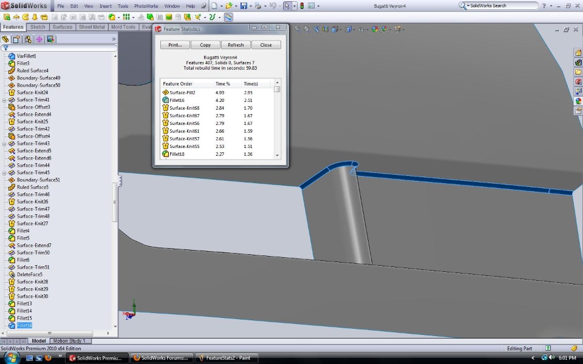Click the Copy button in Feature Statistics
583x364 pixels.
click(205, 45)
